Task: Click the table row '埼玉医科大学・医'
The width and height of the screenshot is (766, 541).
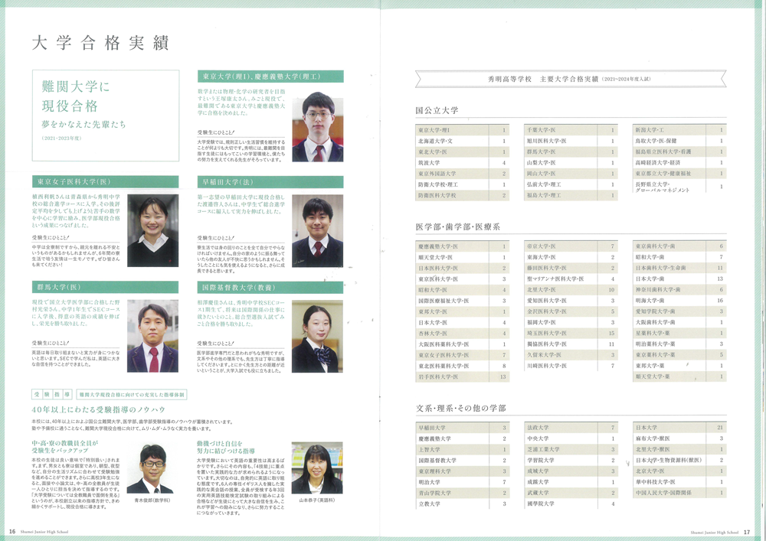Action: coord(571,333)
